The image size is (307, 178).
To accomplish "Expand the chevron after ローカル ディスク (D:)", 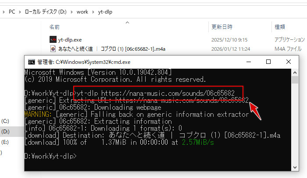I will (x=71, y=12).
